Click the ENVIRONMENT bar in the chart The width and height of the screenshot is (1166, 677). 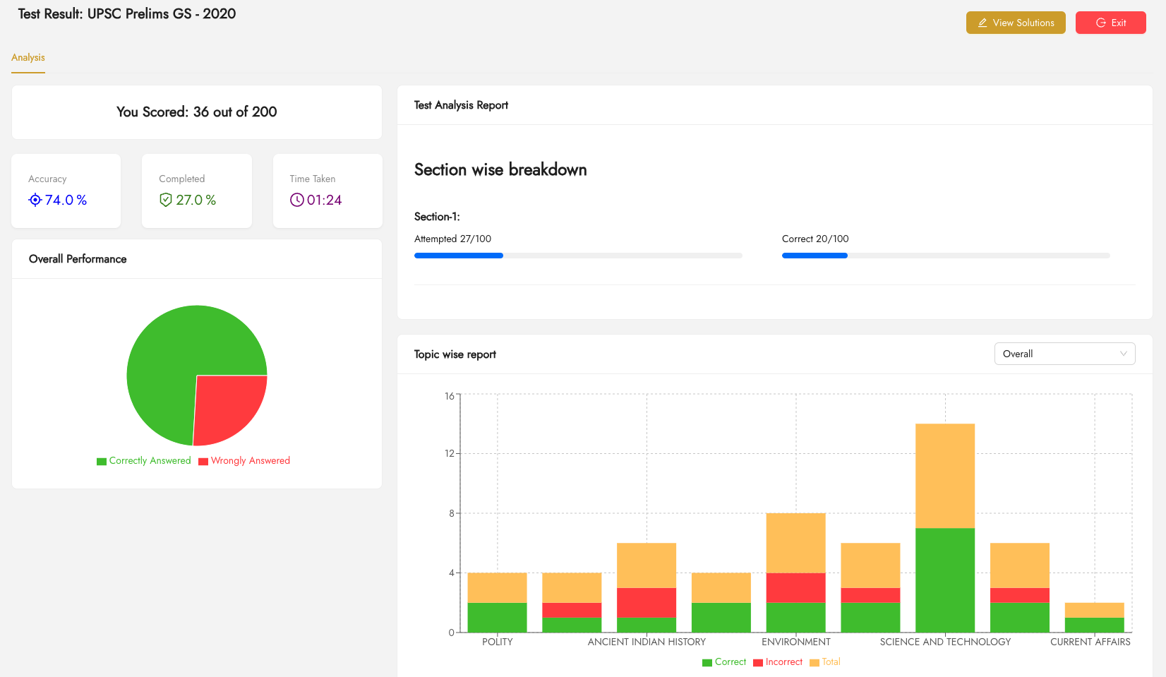click(795, 573)
